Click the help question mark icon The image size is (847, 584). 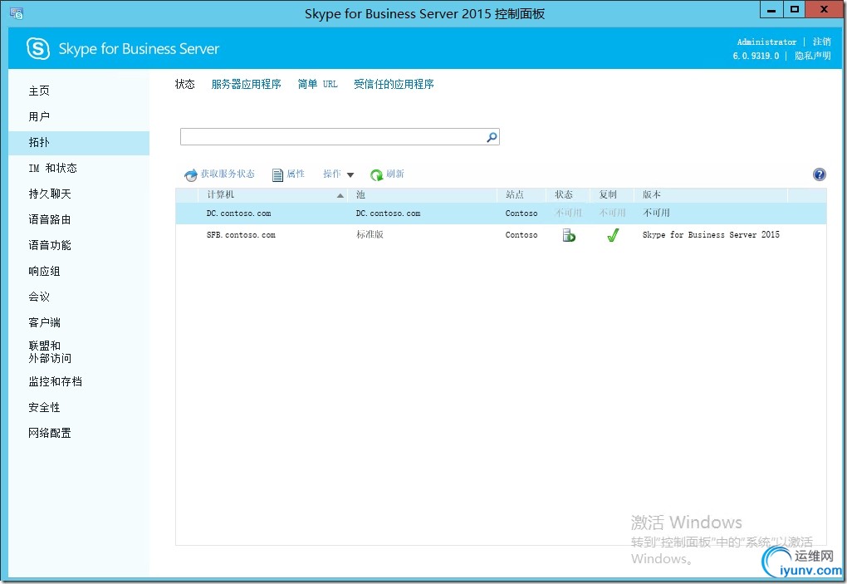819,174
